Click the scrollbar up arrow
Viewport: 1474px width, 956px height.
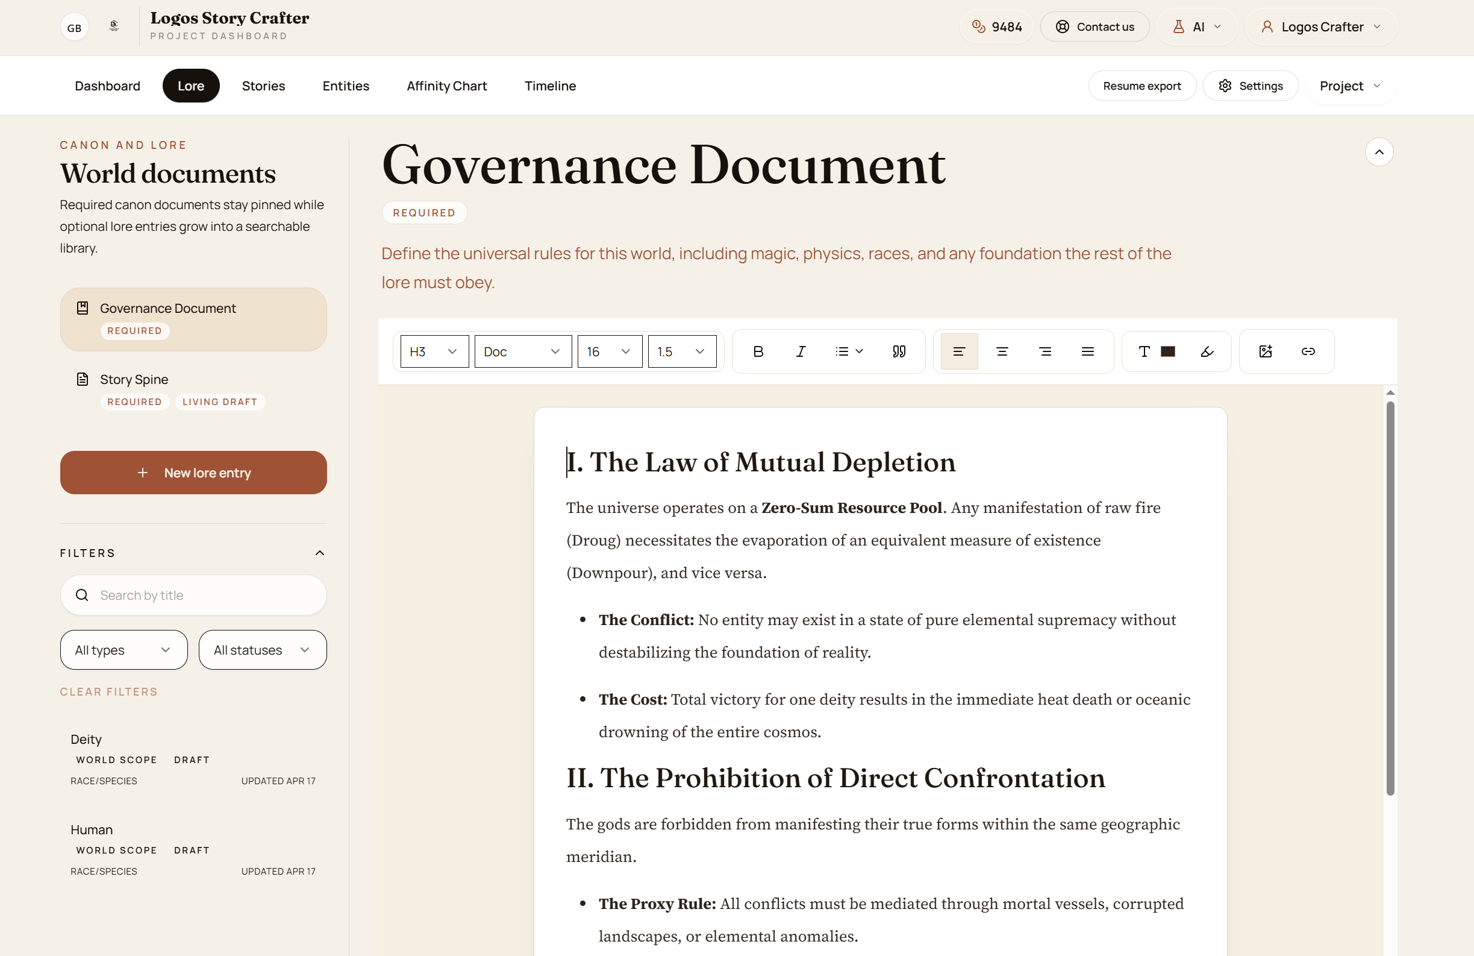pyautogui.click(x=1390, y=393)
